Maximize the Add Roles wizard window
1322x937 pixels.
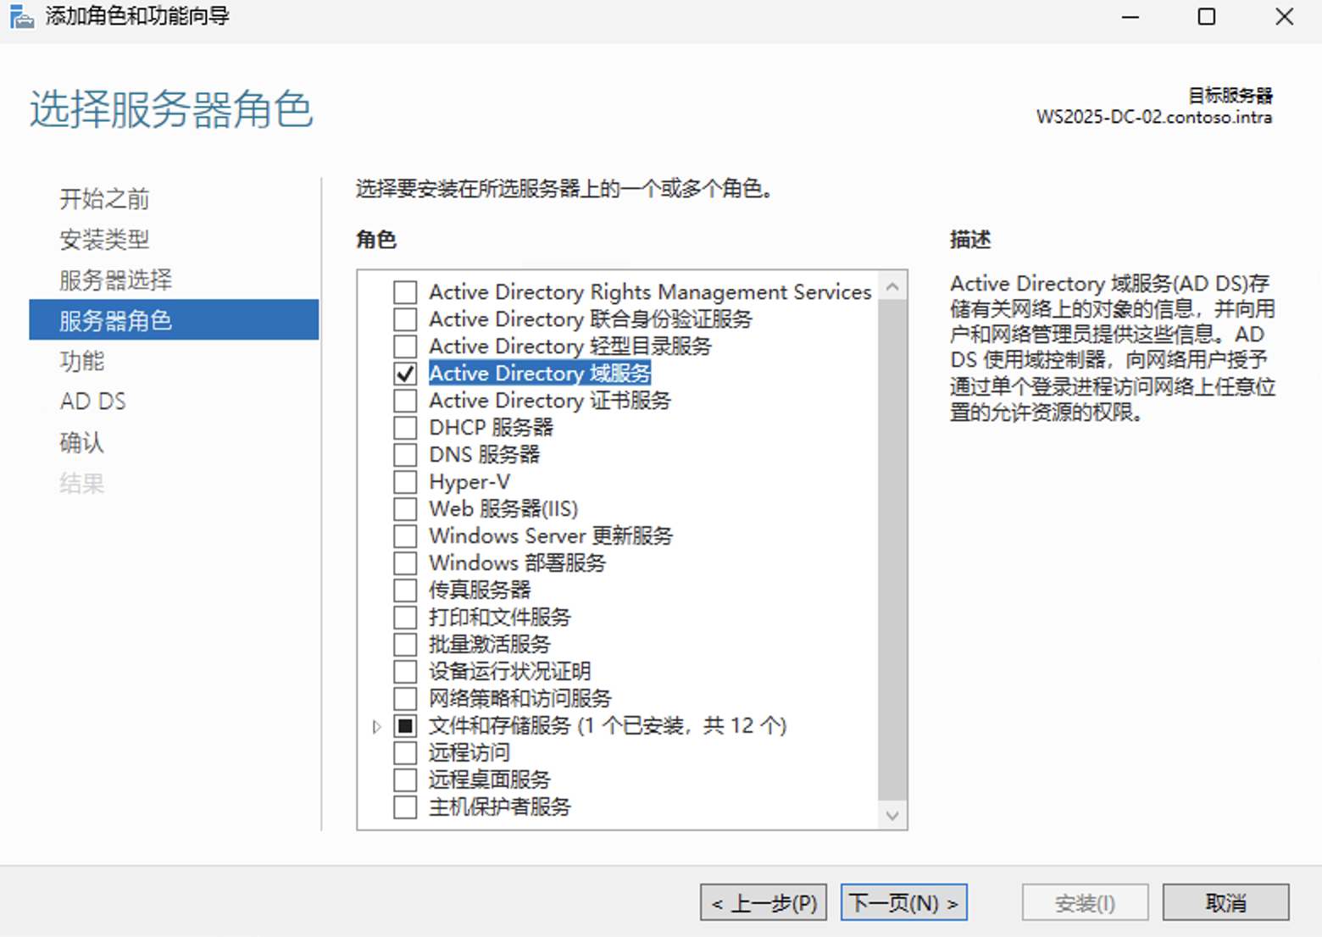[1206, 17]
